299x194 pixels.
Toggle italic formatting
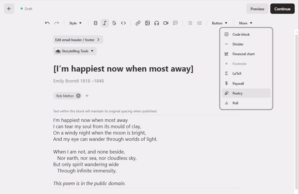(x=105, y=23)
